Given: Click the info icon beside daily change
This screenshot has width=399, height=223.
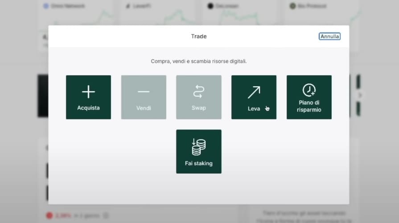Looking at the screenshot, I should coord(106,215).
